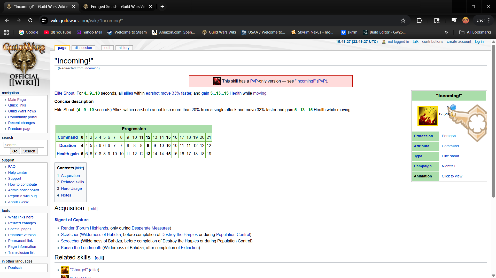Open the Chrome apps grid shortcut
This screenshot has width=496, height=278.
(x=6, y=32)
